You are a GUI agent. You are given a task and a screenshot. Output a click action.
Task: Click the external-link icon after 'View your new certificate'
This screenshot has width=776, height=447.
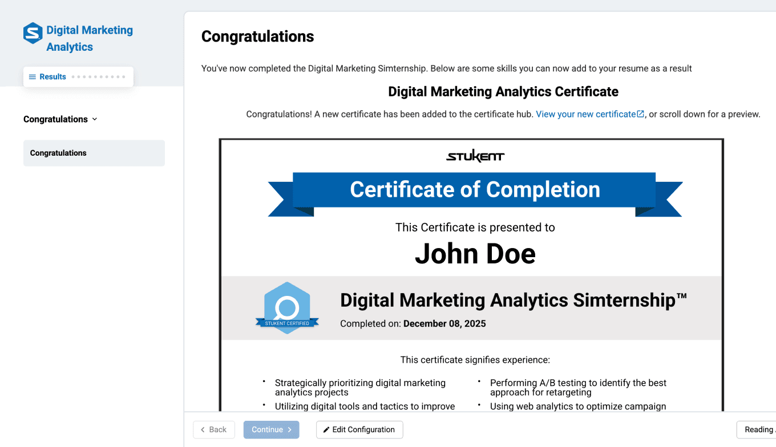[641, 114]
